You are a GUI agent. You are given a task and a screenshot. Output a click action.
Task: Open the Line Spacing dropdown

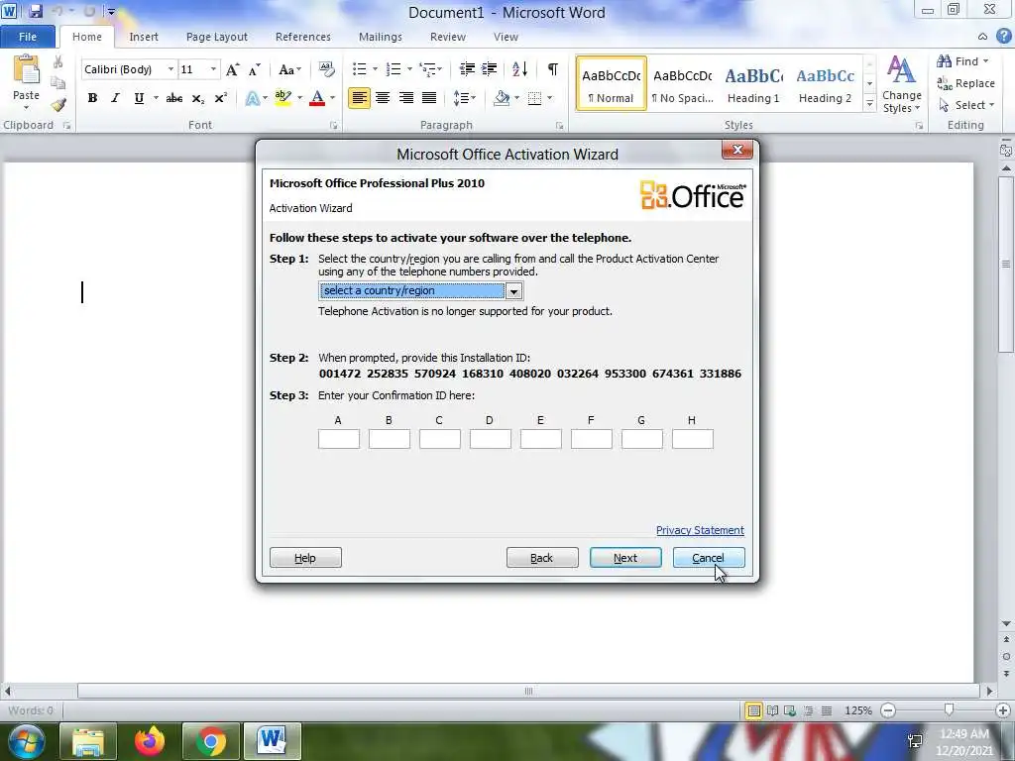tap(464, 98)
